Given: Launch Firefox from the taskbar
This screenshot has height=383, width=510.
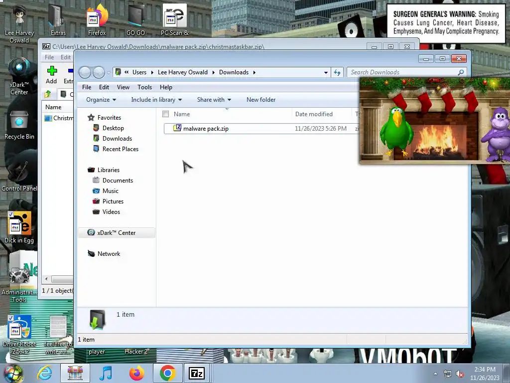Looking at the screenshot, I should click(136, 373).
